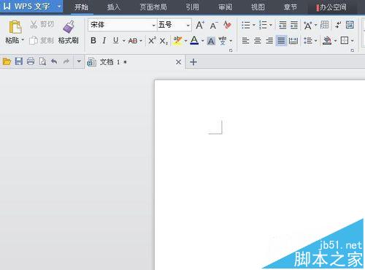This screenshot has width=365, height=270.
Task: Expand the font color arrow
Action: coord(202,41)
